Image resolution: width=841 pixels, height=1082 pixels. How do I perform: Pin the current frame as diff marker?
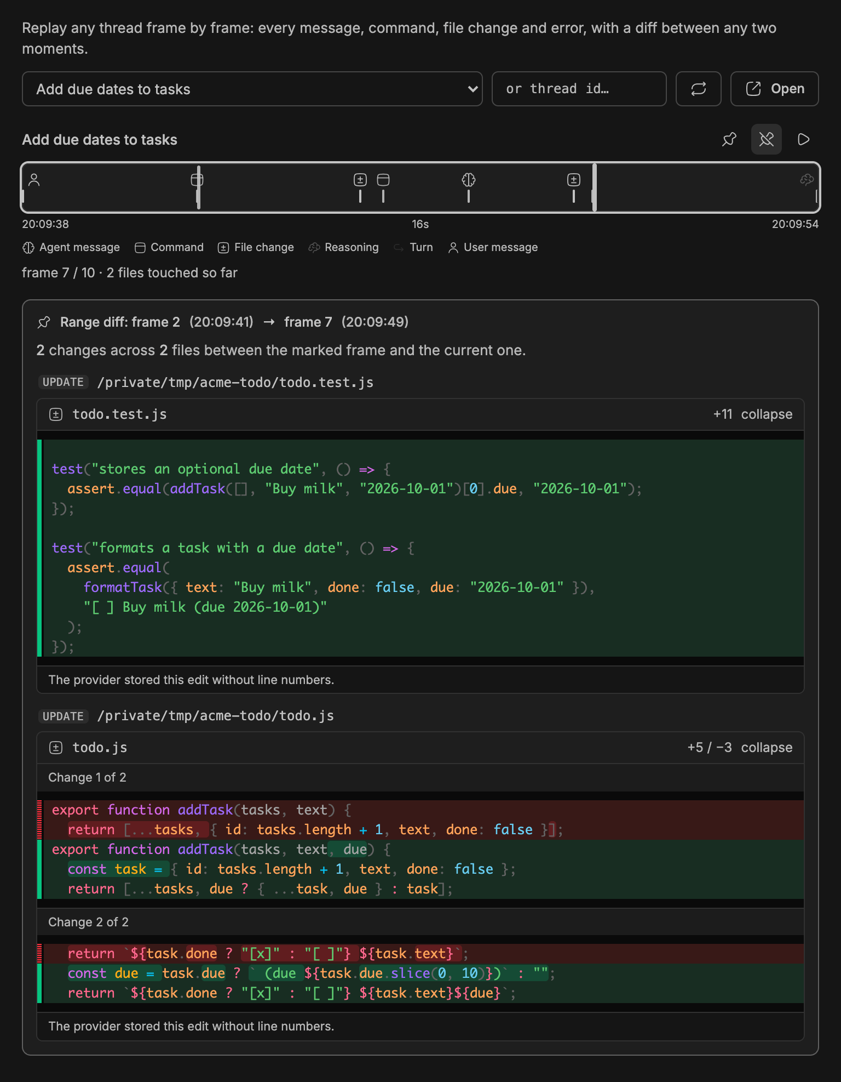(729, 139)
